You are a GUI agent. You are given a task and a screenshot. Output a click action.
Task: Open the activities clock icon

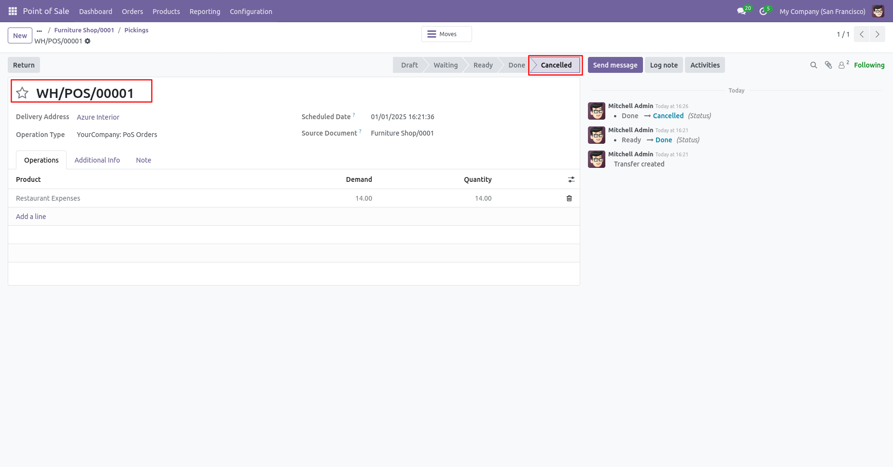pos(763,11)
